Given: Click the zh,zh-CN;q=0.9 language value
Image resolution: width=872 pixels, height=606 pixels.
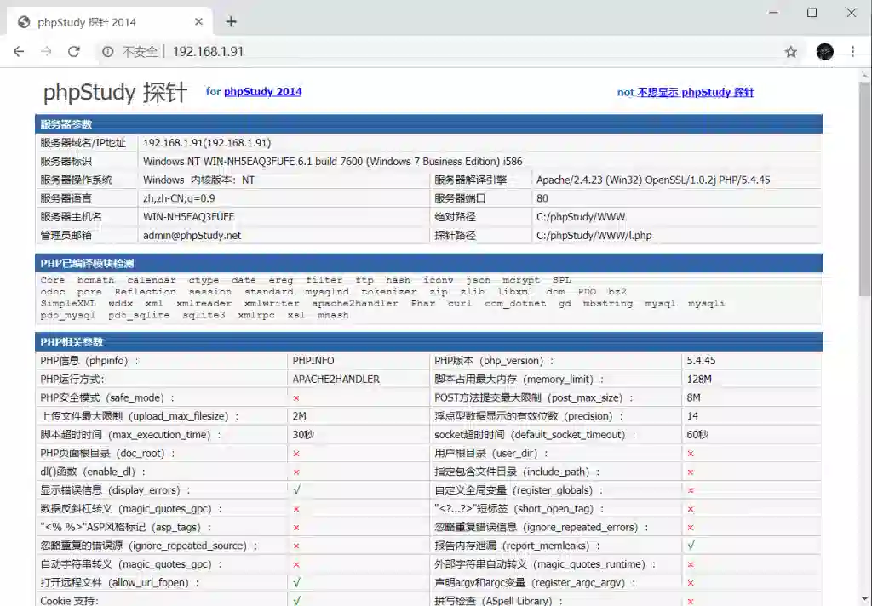Looking at the screenshot, I should point(179,198).
